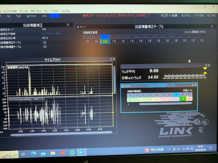
Task: Open Microsoft Edge from the taskbar
Action: 33,153
